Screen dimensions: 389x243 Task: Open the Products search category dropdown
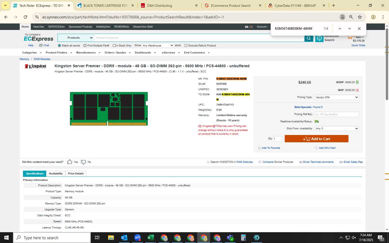76,38
